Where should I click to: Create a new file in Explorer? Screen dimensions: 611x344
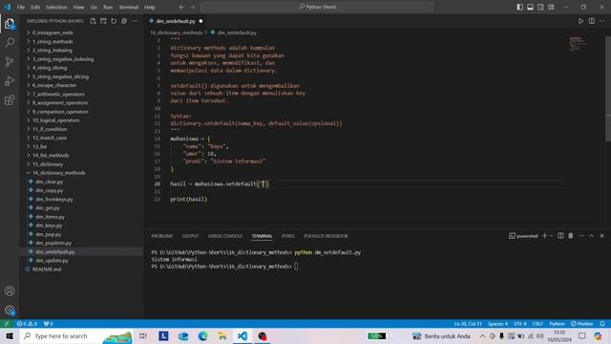pos(93,21)
